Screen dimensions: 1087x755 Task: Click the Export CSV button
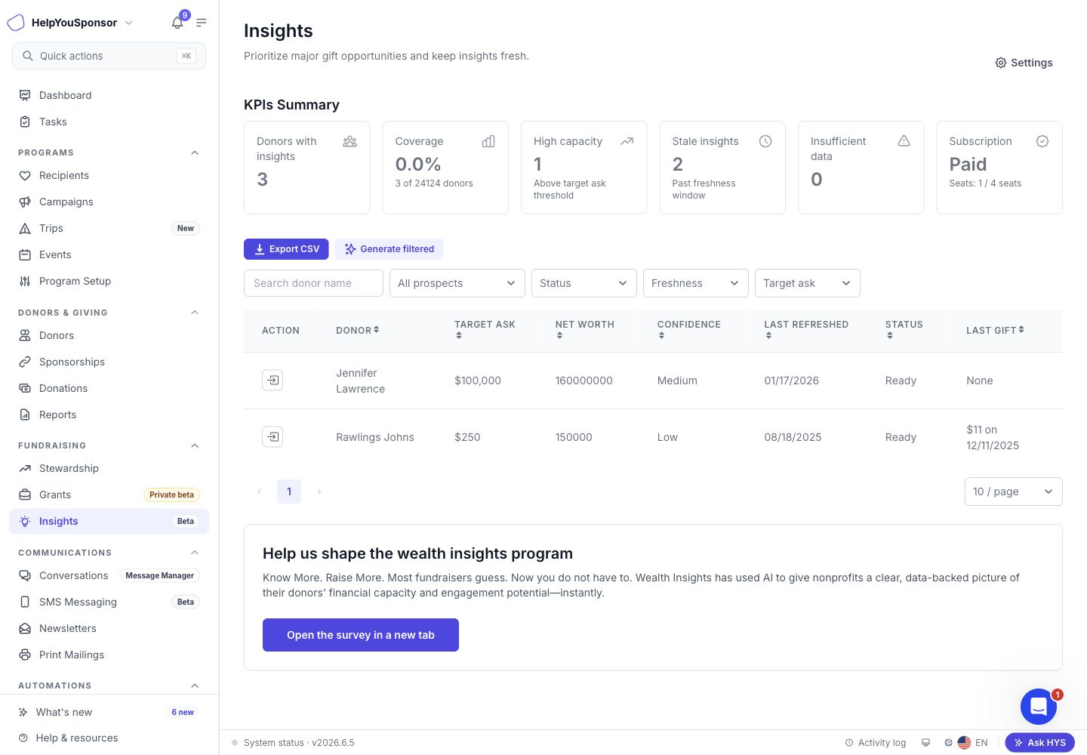286,249
